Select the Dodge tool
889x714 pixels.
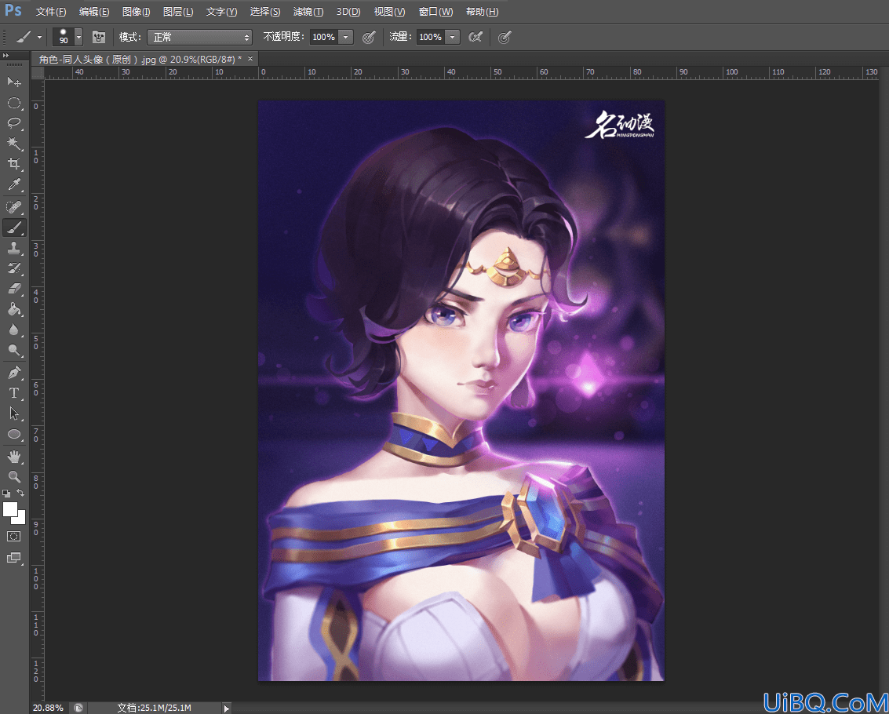(x=14, y=350)
